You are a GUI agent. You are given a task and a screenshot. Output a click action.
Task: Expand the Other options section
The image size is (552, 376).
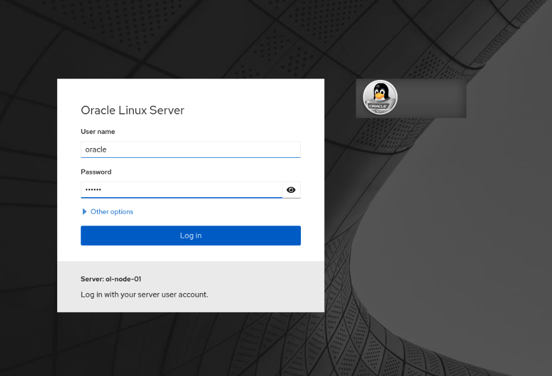[111, 211]
